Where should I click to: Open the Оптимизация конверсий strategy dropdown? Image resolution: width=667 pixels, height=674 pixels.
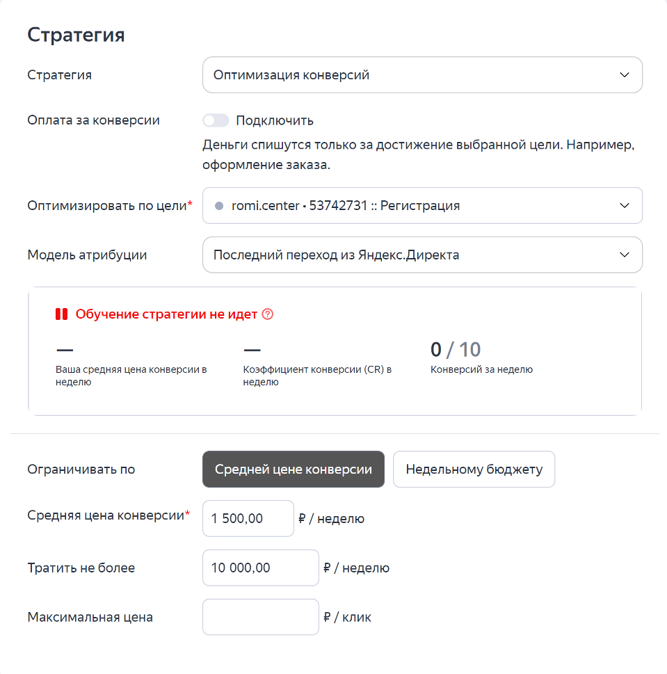[422, 74]
